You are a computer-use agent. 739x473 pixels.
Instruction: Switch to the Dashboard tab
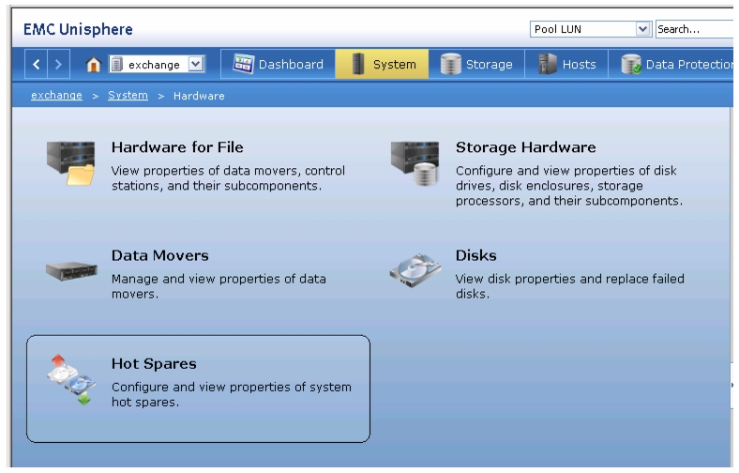[279, 64]
